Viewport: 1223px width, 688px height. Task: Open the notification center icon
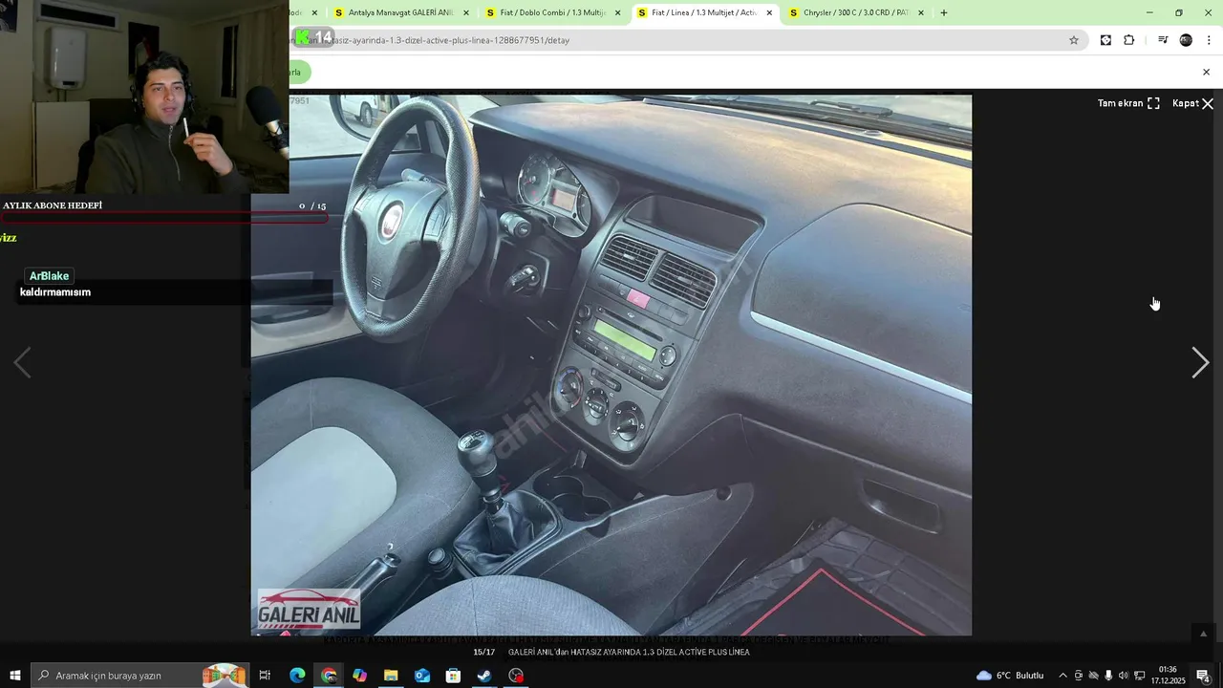pyautogui.click(x=1204, y=676)
